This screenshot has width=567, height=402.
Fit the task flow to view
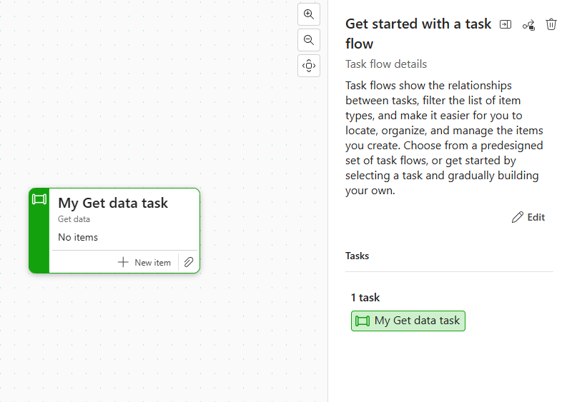point(309,66)
